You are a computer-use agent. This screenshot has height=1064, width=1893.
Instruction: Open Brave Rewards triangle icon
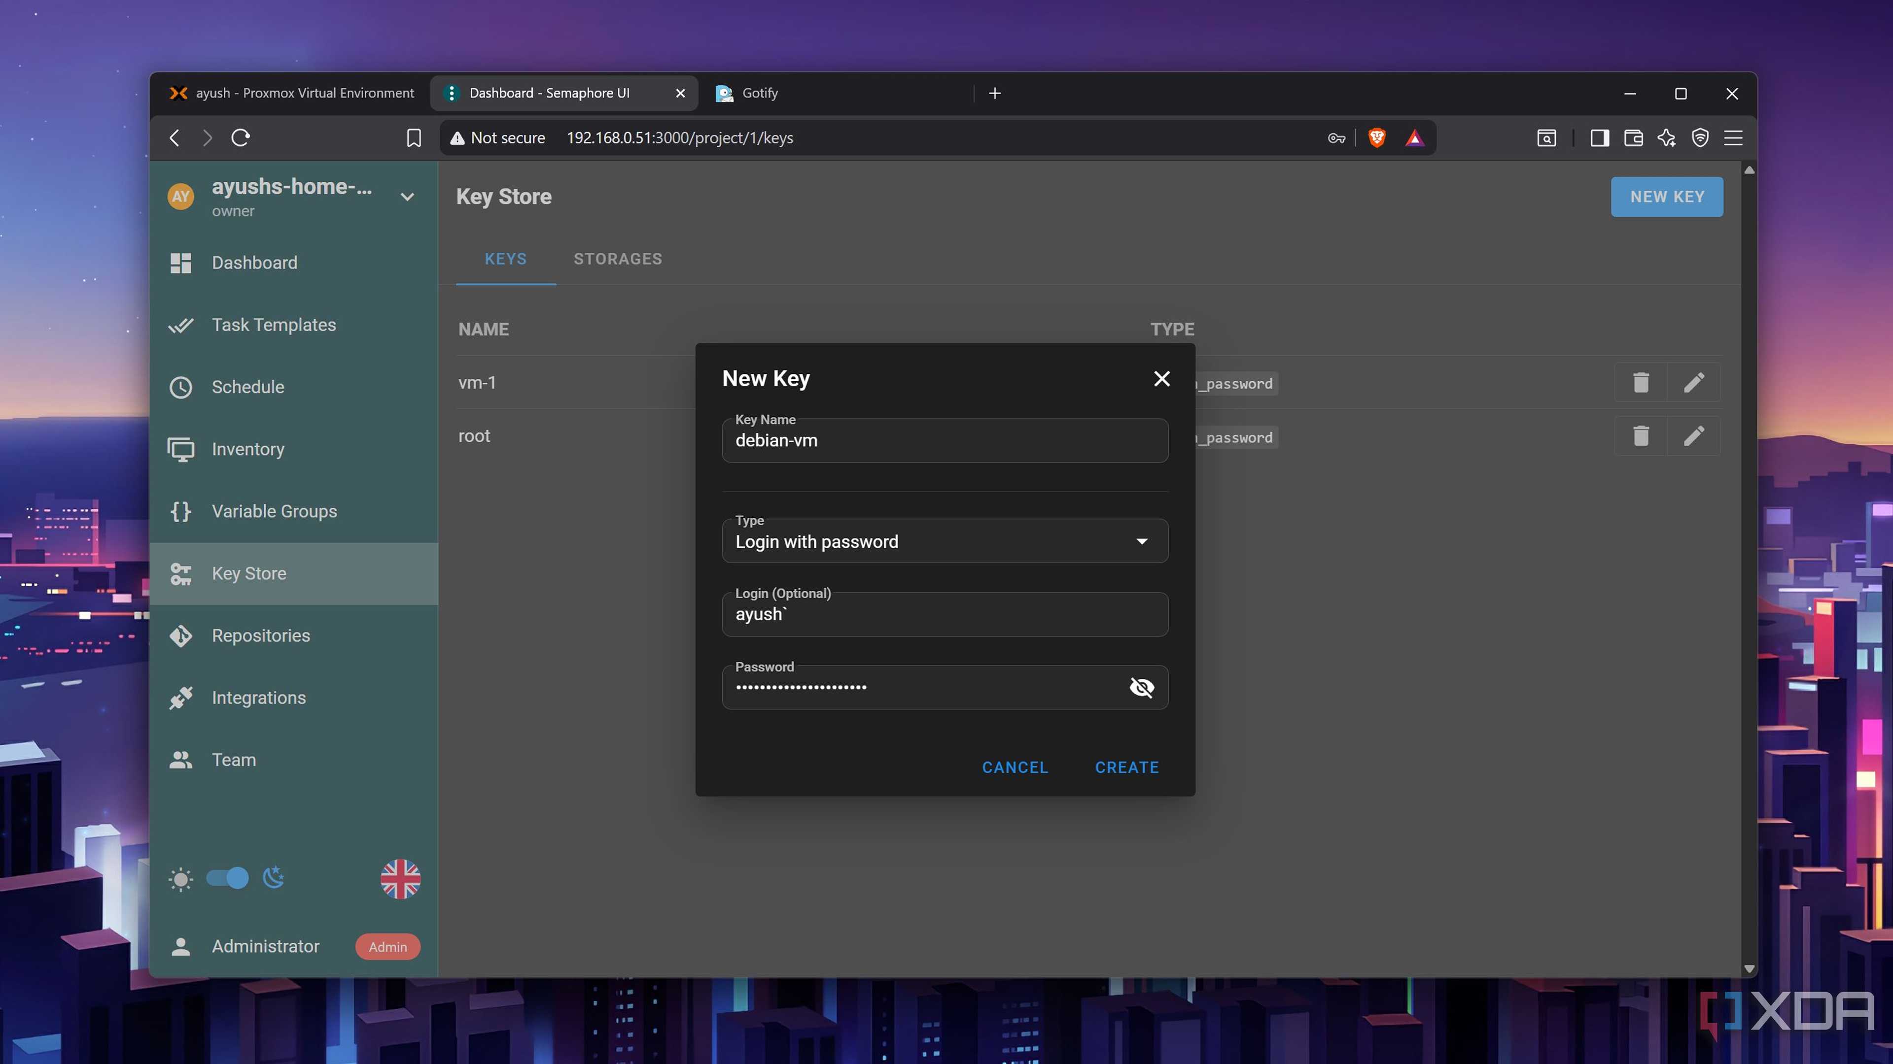pos(1414,137)
